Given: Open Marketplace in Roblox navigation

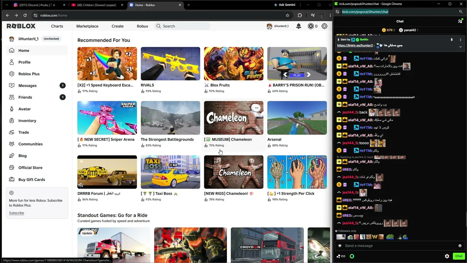Looking at the screenshot, I should (x=87, y=26).
